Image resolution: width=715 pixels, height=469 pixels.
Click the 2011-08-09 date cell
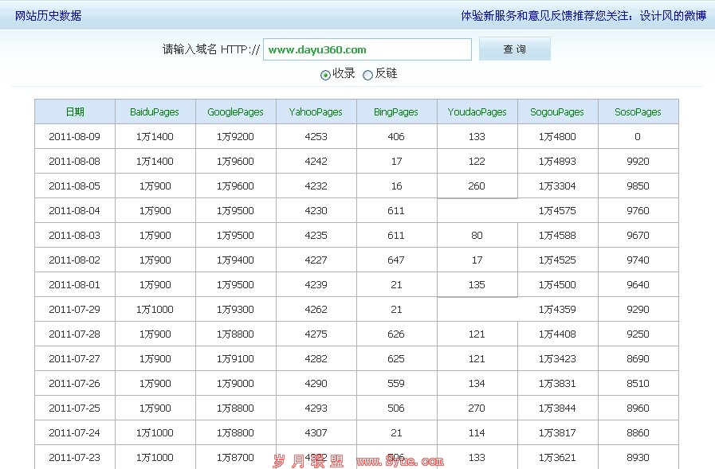75,137
